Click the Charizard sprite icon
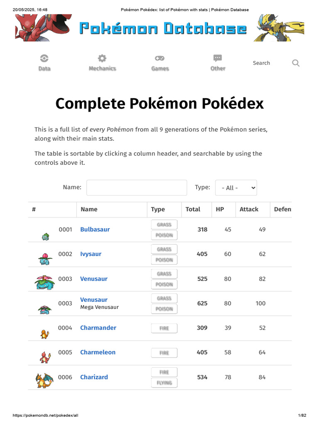 [x=44, y=380]
